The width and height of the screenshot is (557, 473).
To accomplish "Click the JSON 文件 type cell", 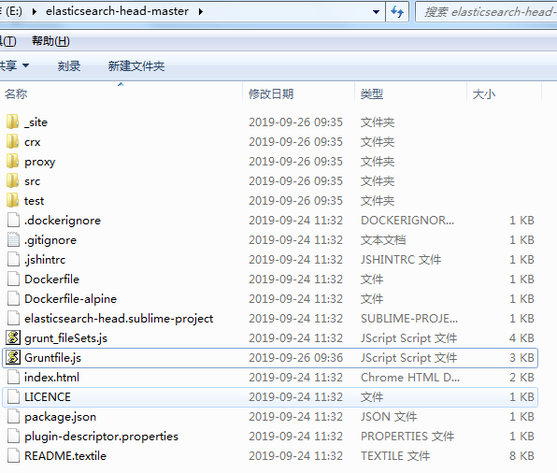I will (389, 417).
